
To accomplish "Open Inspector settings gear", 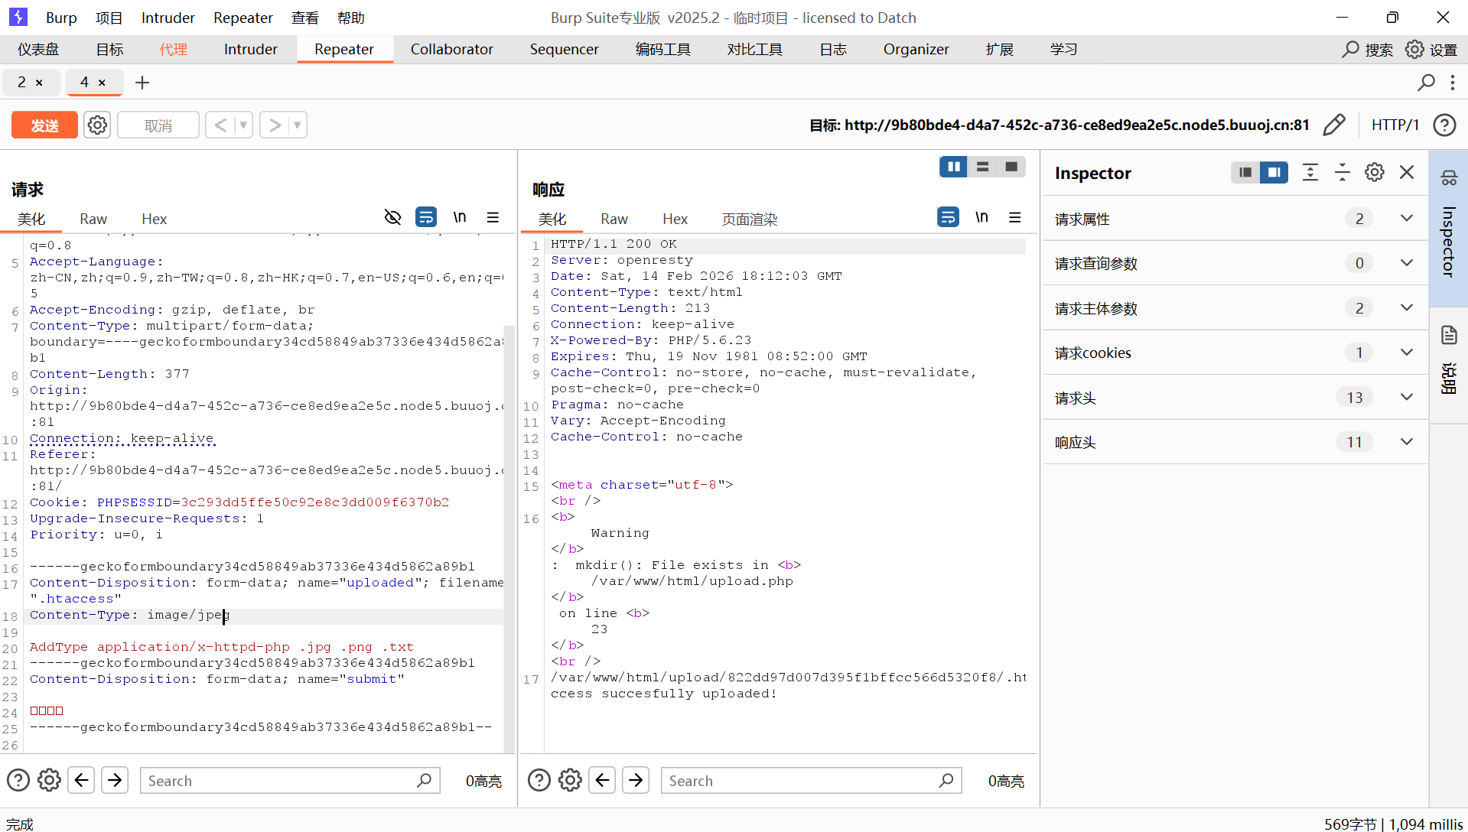I will (1375, 173).
